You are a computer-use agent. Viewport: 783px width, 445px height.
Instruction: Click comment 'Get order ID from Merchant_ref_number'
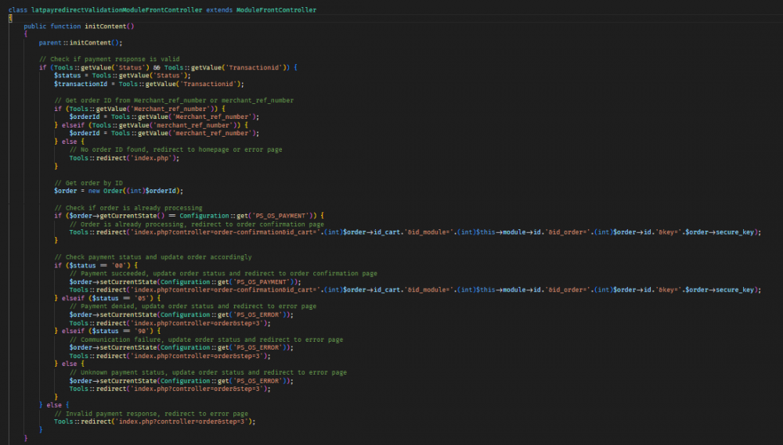pos(174,101)
